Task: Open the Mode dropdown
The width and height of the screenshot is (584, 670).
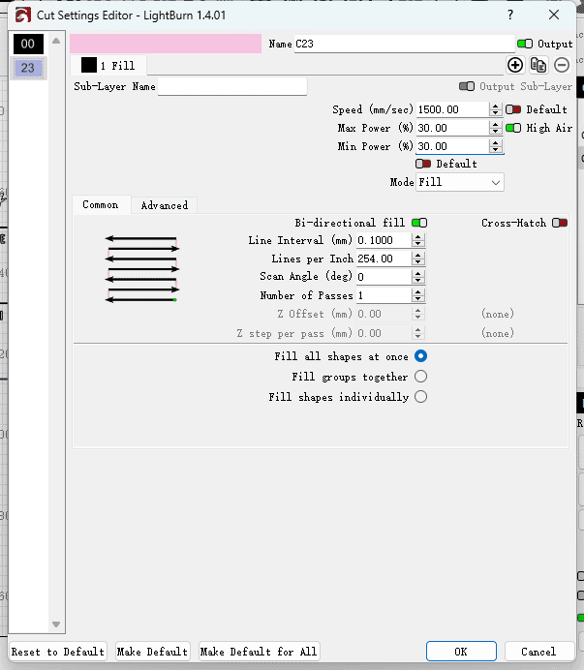Action: [460, 182]
